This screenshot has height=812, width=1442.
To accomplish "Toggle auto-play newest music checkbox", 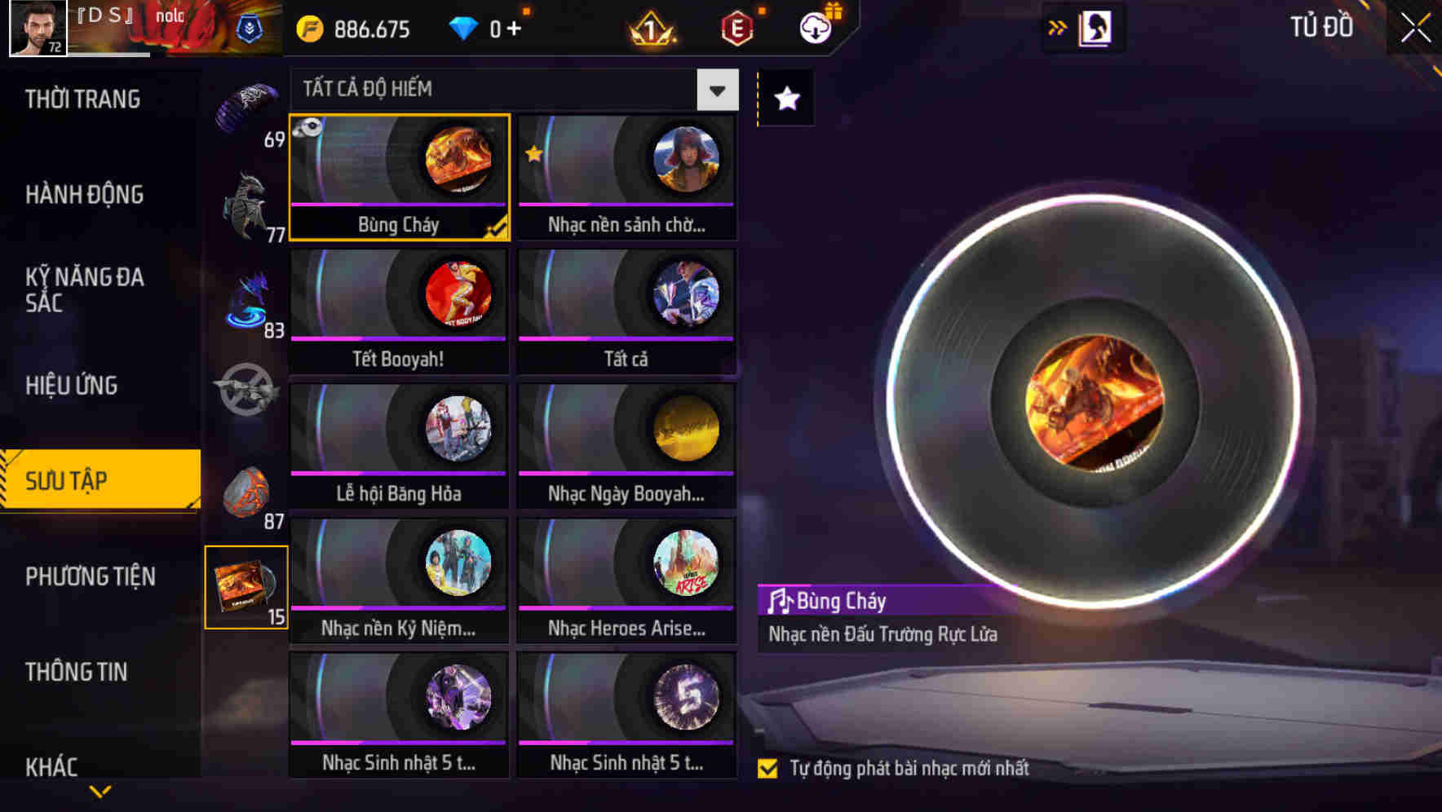I will (x=767, y=768).
